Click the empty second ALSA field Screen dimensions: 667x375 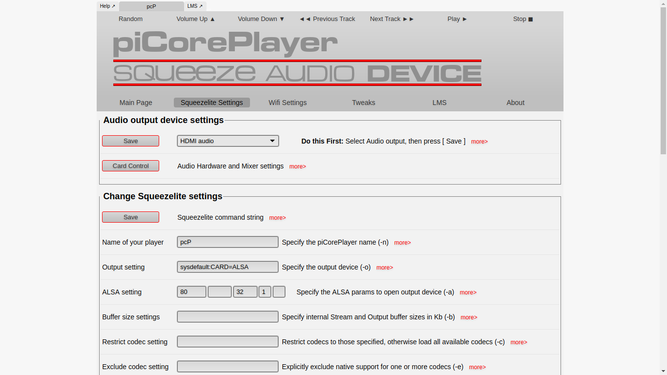(x=220, y=292)
